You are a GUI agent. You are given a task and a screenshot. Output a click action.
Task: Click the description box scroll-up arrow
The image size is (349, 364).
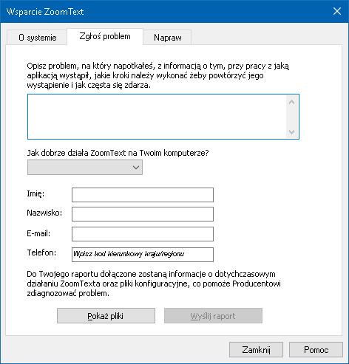[292, 102]
